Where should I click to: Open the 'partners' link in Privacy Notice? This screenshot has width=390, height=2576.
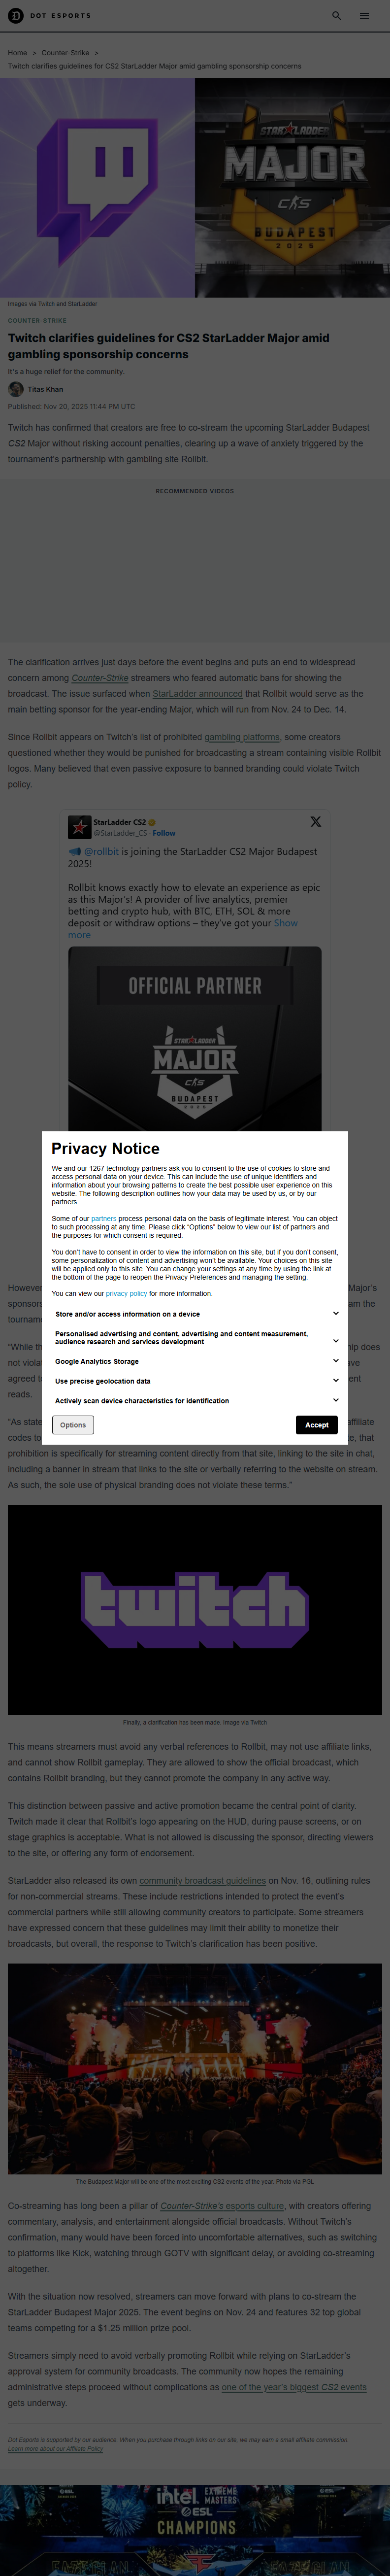click(103, 1219)
